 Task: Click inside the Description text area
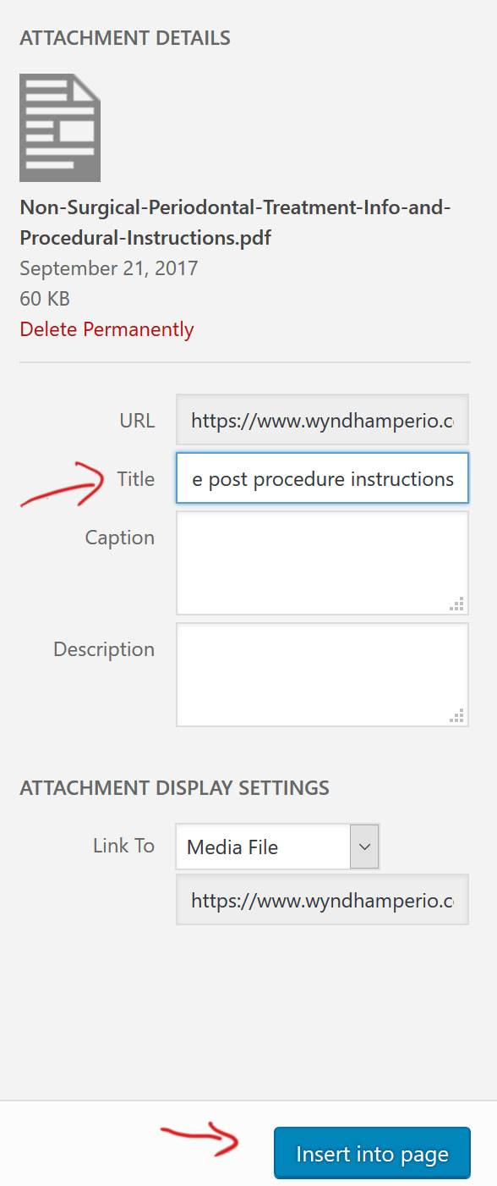[322, 675]
